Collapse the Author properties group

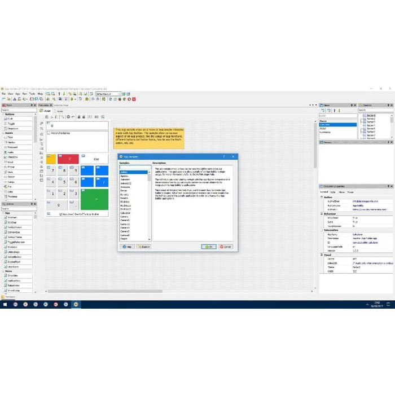click(x=322, y=197)
